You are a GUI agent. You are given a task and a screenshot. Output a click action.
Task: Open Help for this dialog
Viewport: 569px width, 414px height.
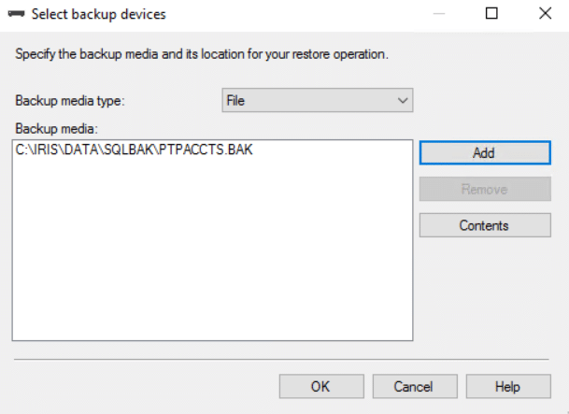click(x=508, y=386)
